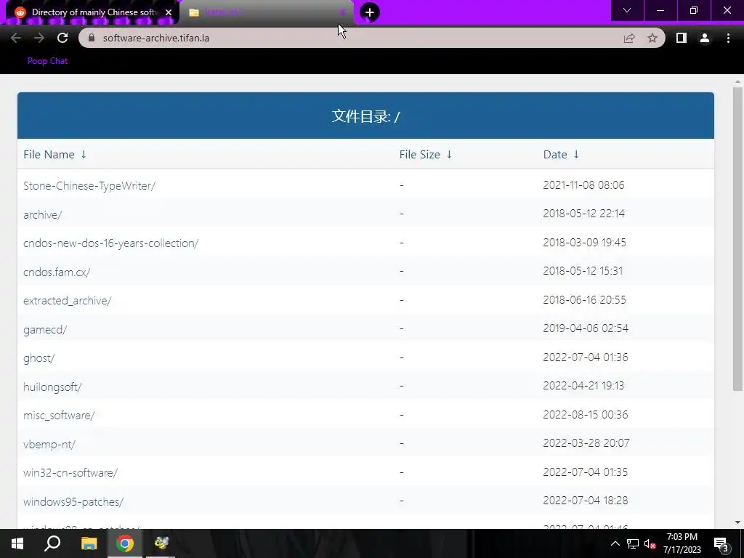Click the date 2022-08-15 00:36

pyautogui.click(x=586, y=415)
